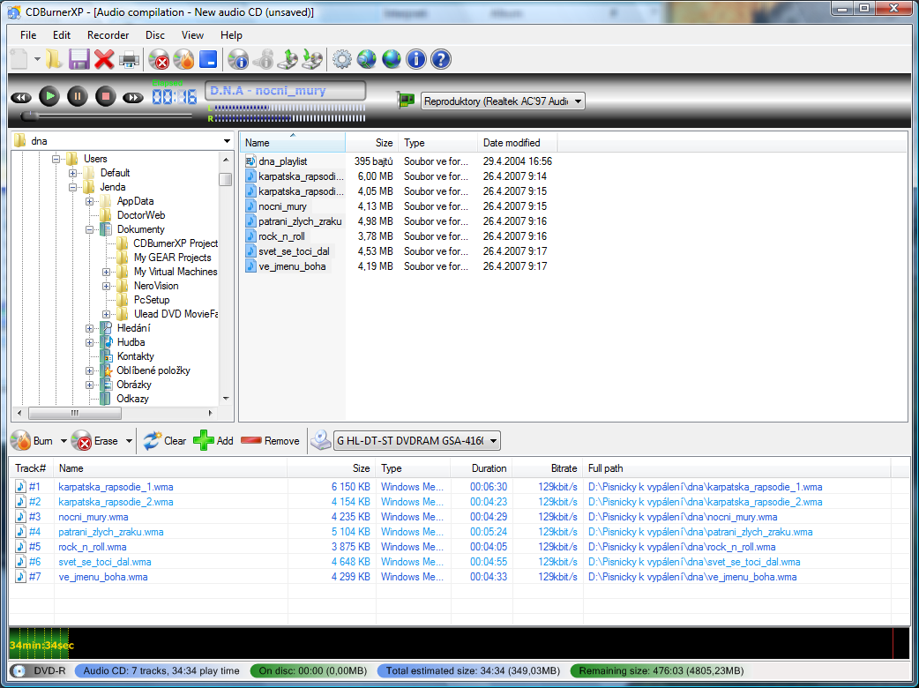The height and width of the screenshot is (688, 919).
Task: Click the burn disc flame icon in the toolbar
Action: tap(183, 59)
